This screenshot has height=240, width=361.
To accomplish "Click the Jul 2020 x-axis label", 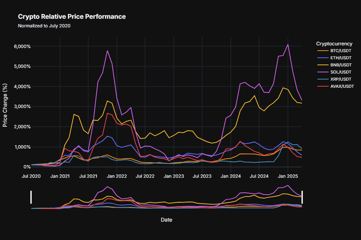I will click(32, 175).
